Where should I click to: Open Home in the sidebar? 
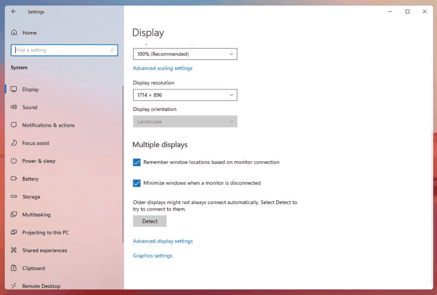pos(64,32)
